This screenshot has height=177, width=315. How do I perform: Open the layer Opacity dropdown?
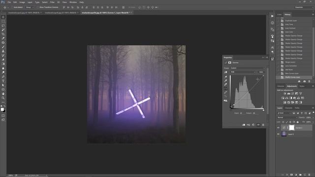pos(313,118)
